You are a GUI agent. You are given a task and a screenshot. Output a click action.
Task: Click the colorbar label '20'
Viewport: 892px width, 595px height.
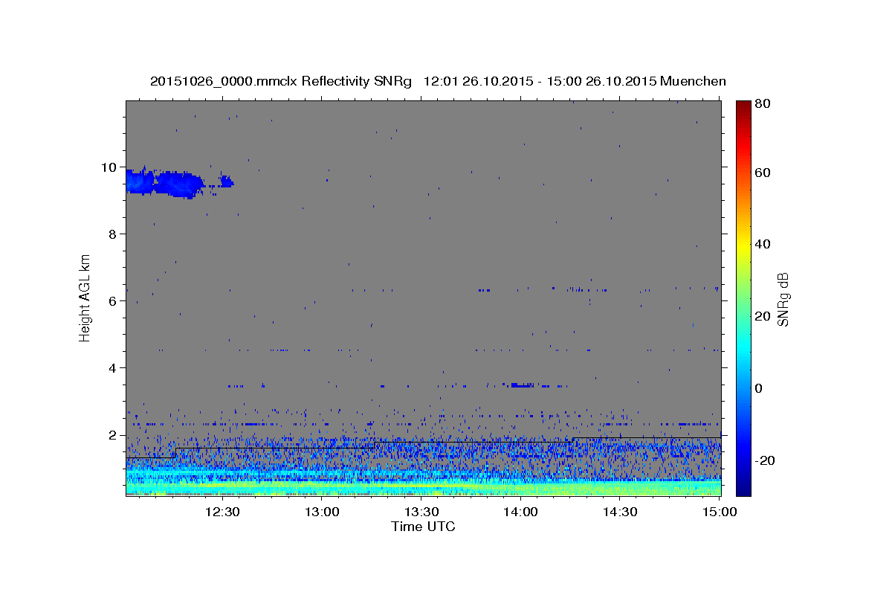pyautogui.click(x=762, y=316)
